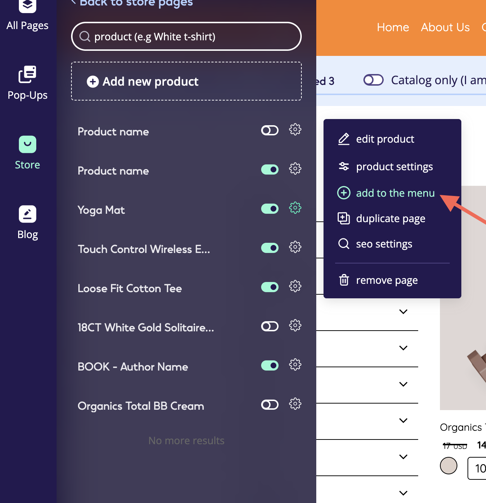The width and height of the screenshot is (486, 503).
Task: Select the Touch Control Wireless E... product name
Action: point(144,249)
